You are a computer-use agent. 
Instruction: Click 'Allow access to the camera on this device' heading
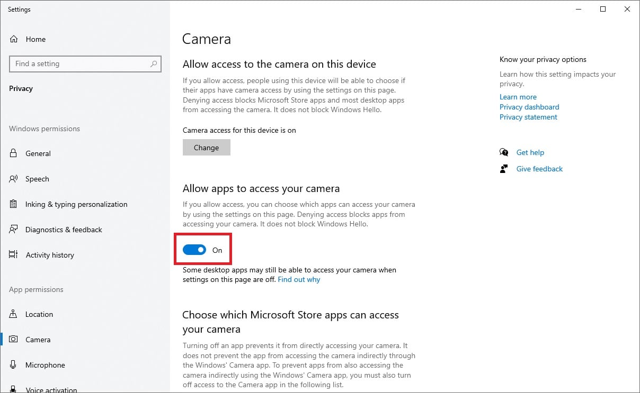coord(279,64)
